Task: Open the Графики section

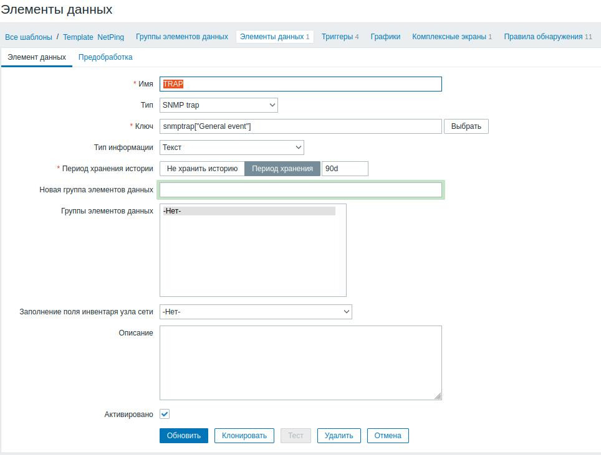Action: (x=385, y=37)
